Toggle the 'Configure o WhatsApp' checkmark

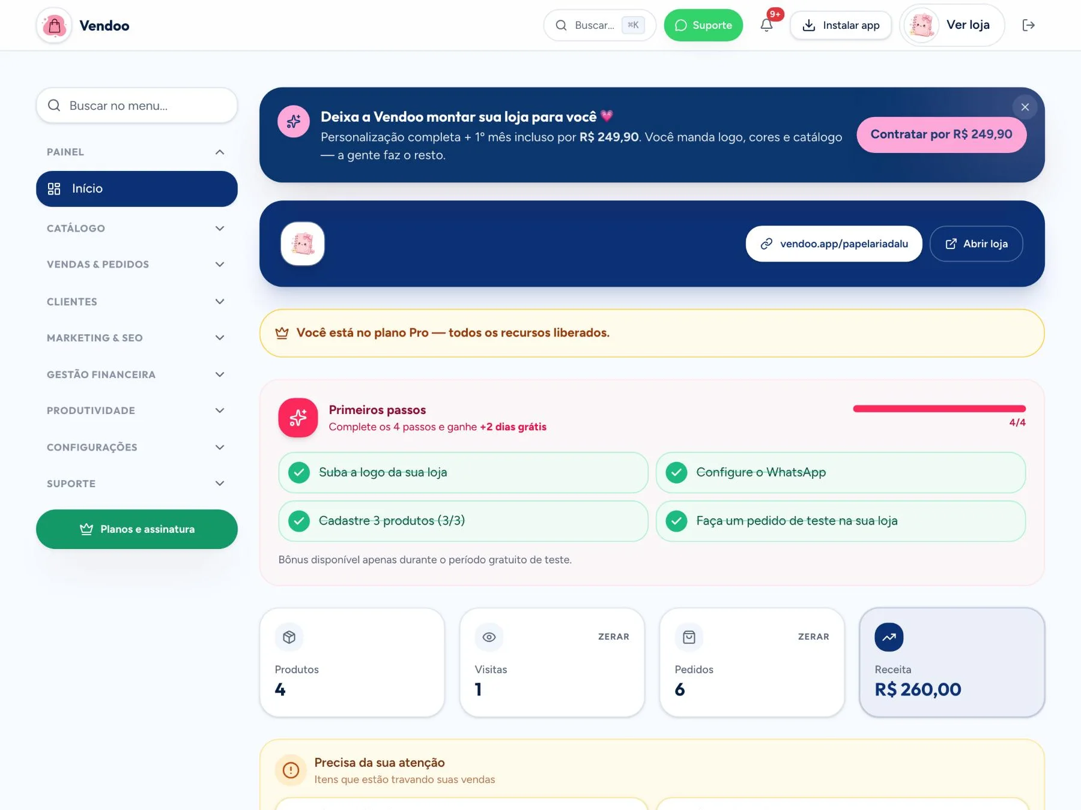(x=676, y=473)
